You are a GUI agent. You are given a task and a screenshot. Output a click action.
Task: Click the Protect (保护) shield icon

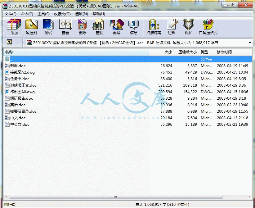tap(189, 27)
